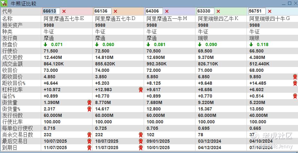This screenshot has width=298, height=153.
Task: Click the 街货量% row label
Action: 11,109
